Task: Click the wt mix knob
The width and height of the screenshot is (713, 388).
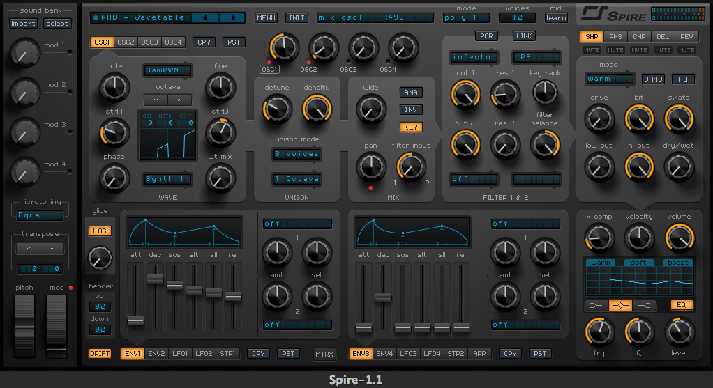Action: coord(220,178)
